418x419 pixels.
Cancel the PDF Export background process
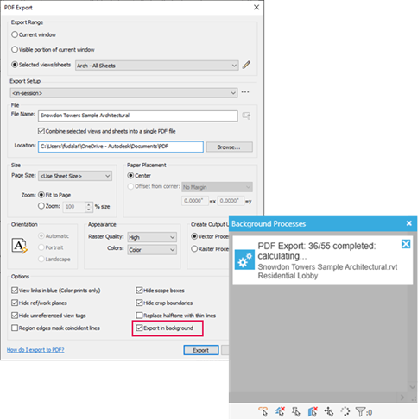[406, 244]
